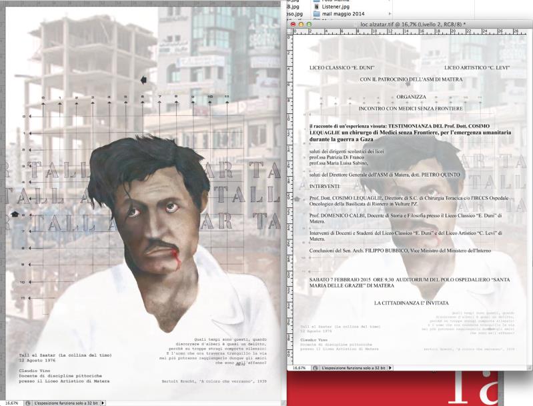This screenshot has height=406, width=533.
Task: Open status info arrow in left document window
Action: point(103,403)
